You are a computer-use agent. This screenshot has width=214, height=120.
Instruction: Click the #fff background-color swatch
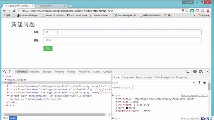[142, 111]
